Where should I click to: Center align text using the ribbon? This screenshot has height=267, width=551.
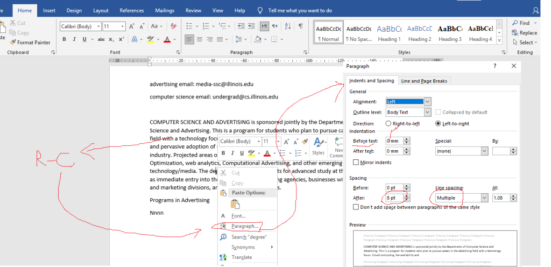pyautogui.click(x=200, y=39)
